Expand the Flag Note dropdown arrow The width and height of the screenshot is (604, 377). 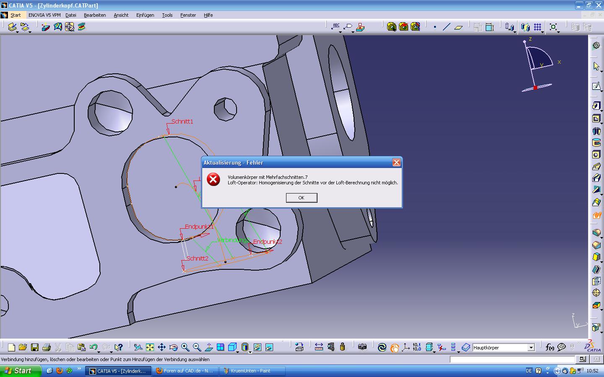point(352,32)
